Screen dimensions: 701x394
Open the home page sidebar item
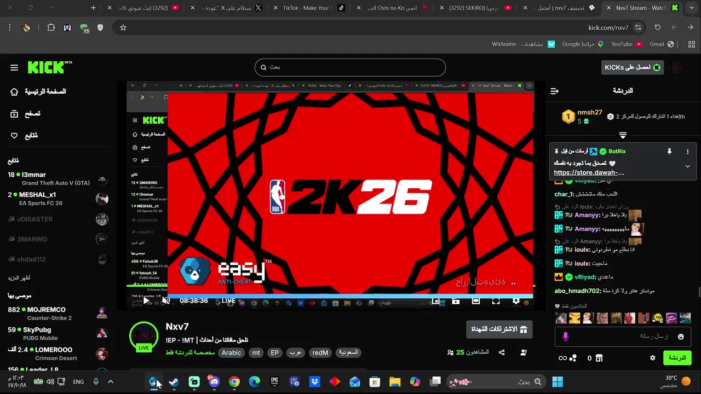[x=38, y=91]
